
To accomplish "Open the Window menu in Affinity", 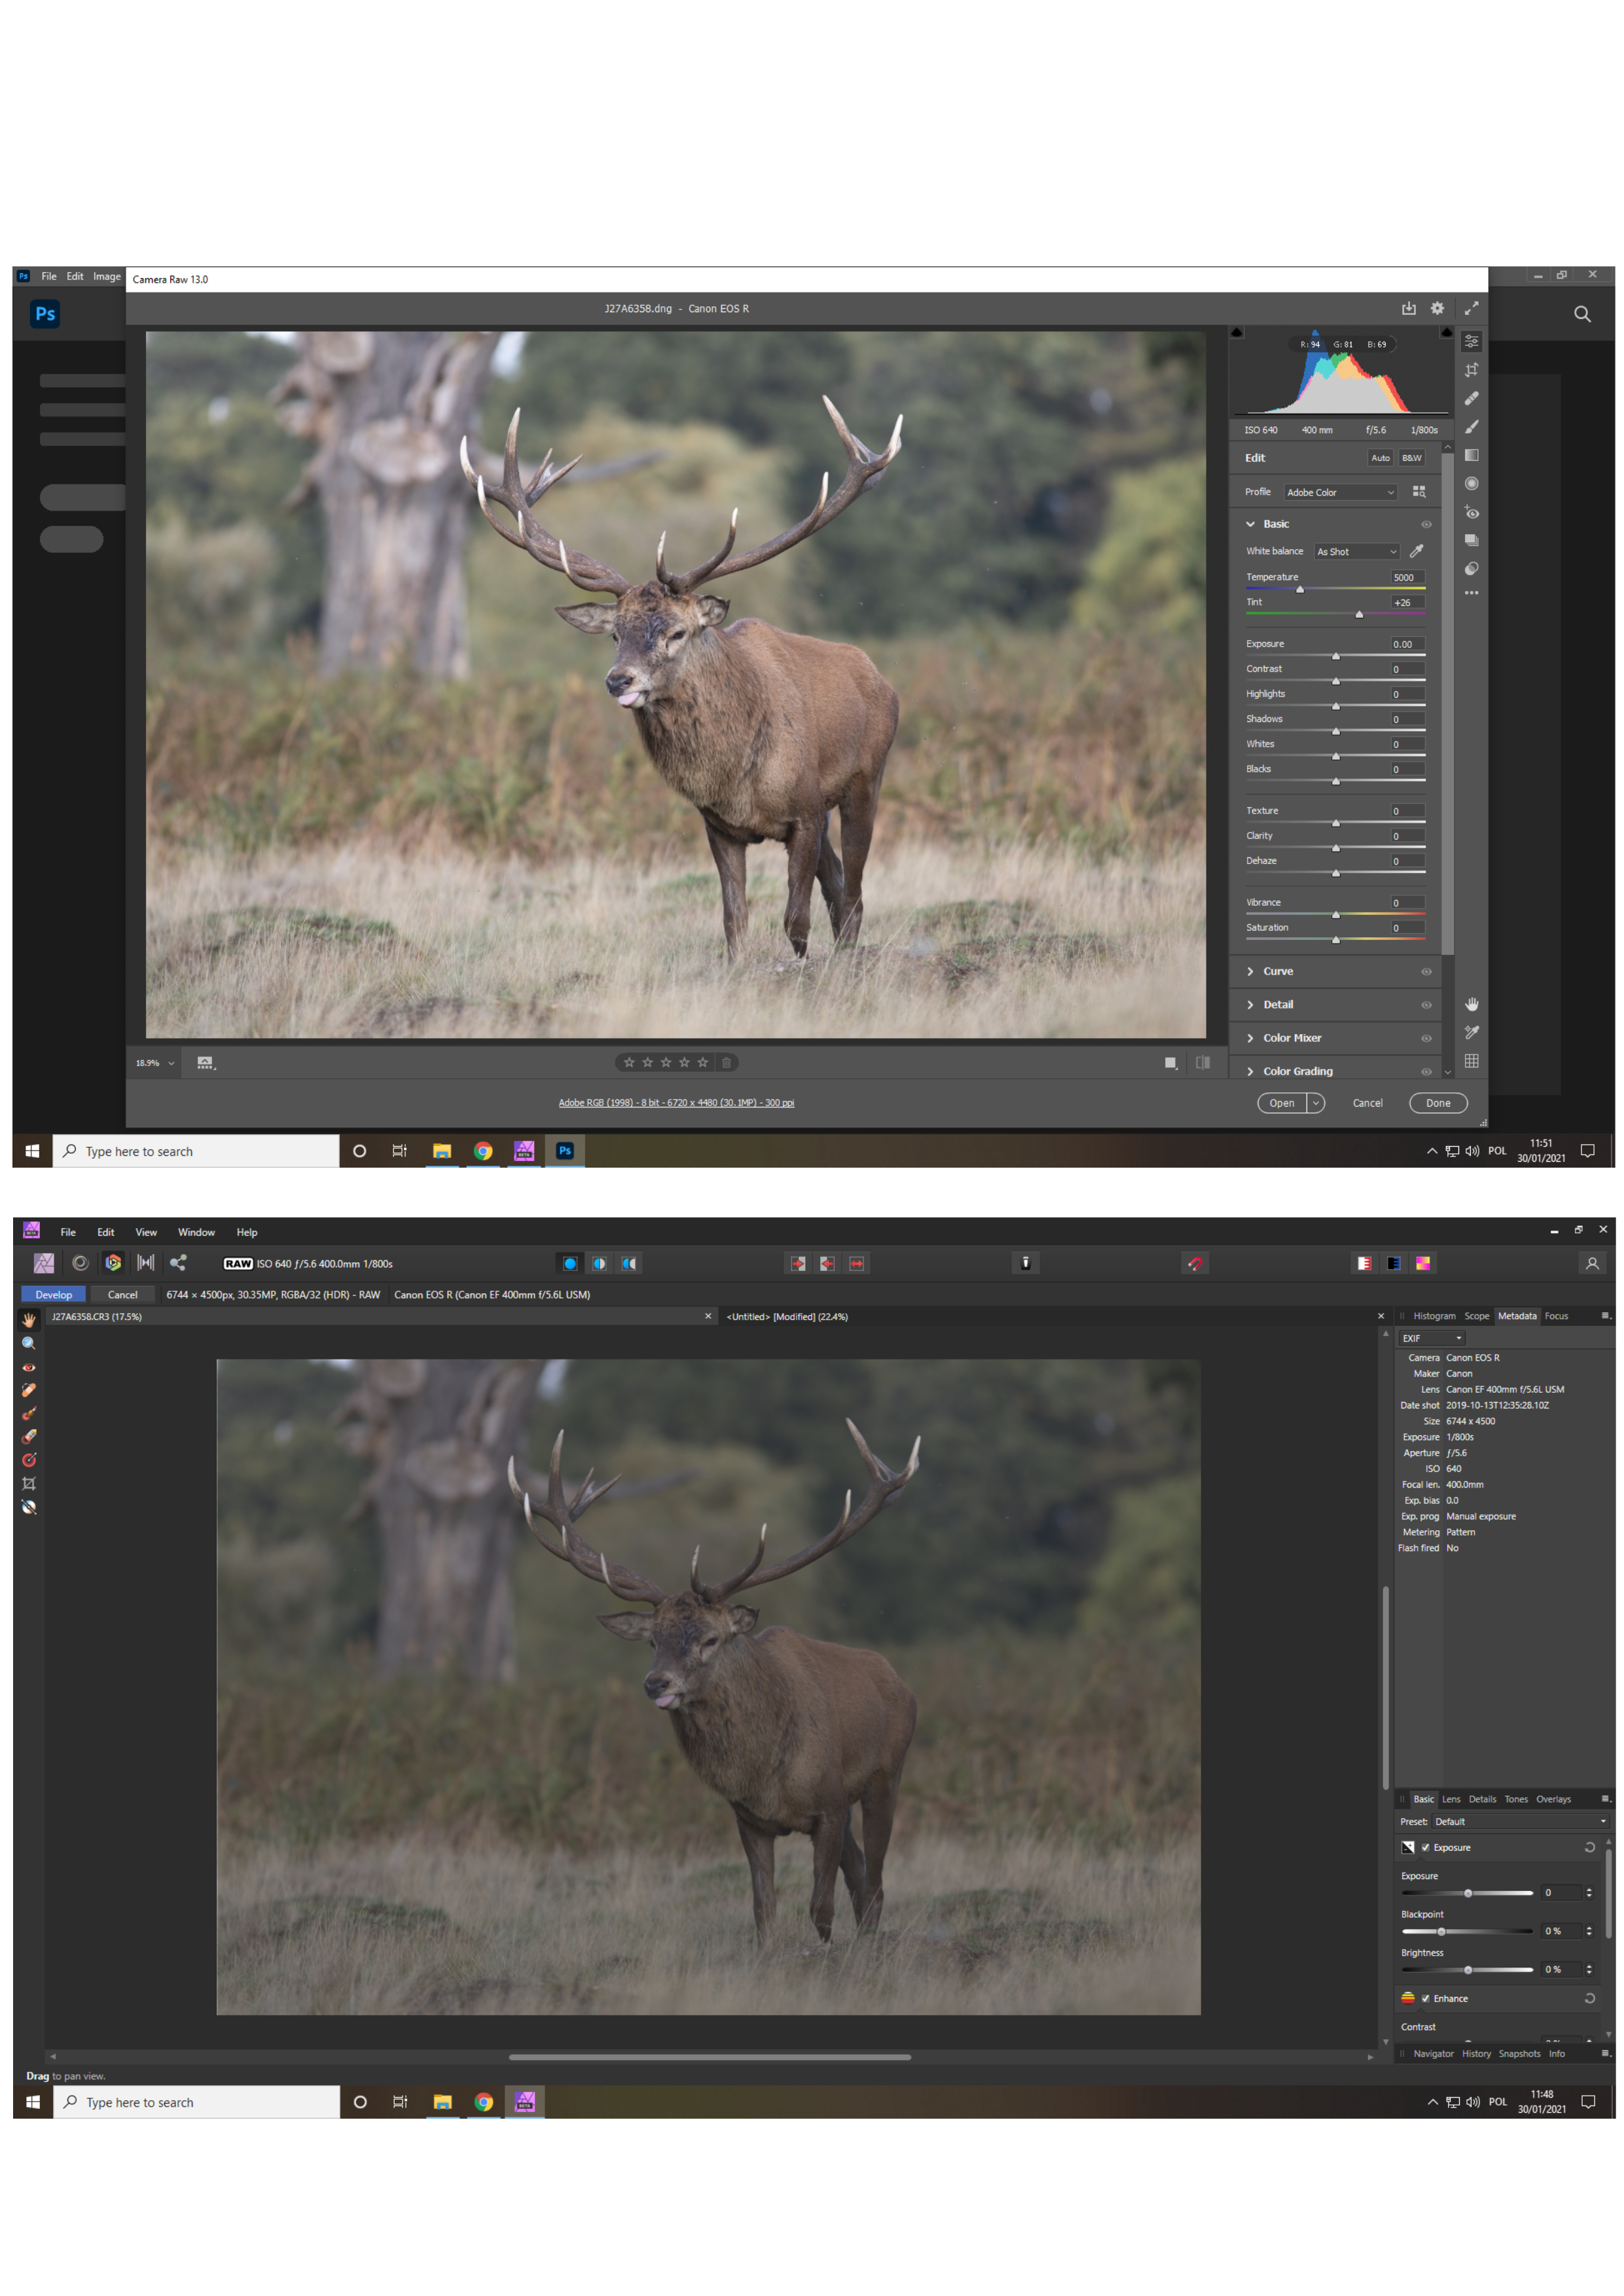I will coord(196,1232).
